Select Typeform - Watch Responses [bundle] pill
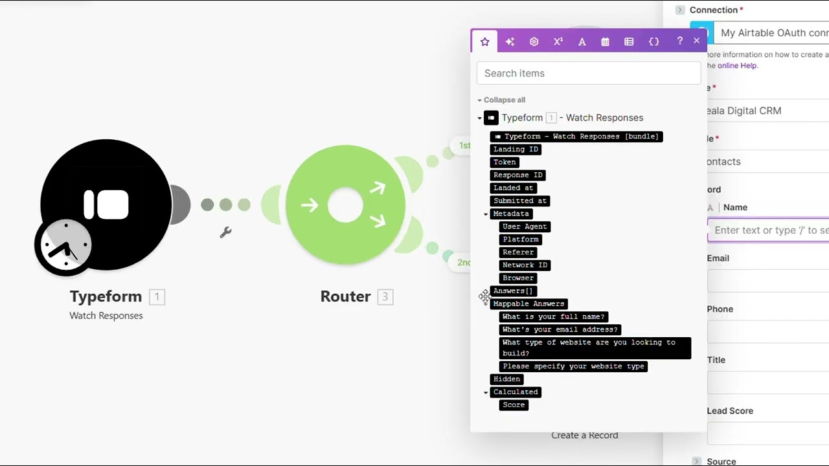This screenshot has width=829, height=466. click(576, 137)
